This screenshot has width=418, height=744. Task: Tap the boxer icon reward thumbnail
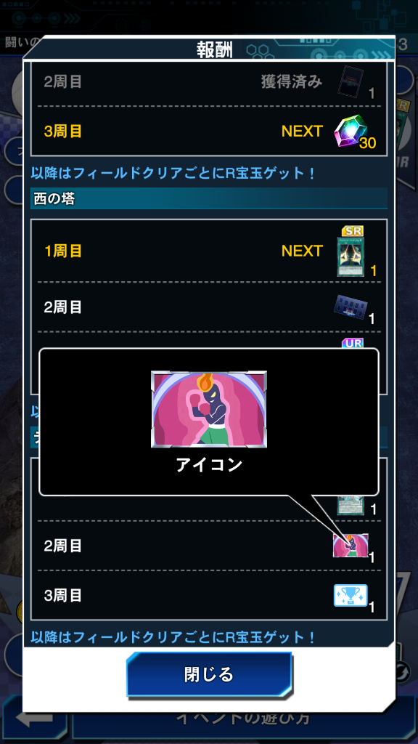351,545
